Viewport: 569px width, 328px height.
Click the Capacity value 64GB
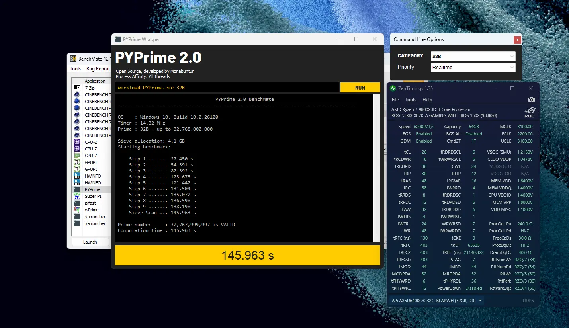click(473, 127)
